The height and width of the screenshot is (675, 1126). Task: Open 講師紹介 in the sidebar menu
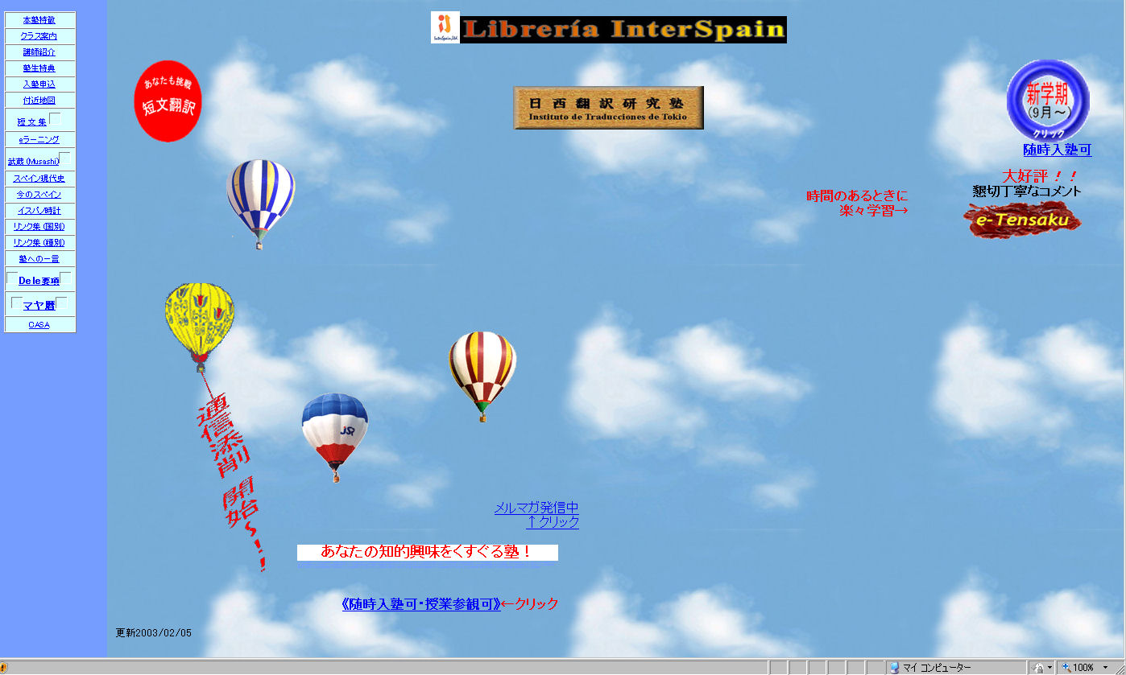point(39,52)
